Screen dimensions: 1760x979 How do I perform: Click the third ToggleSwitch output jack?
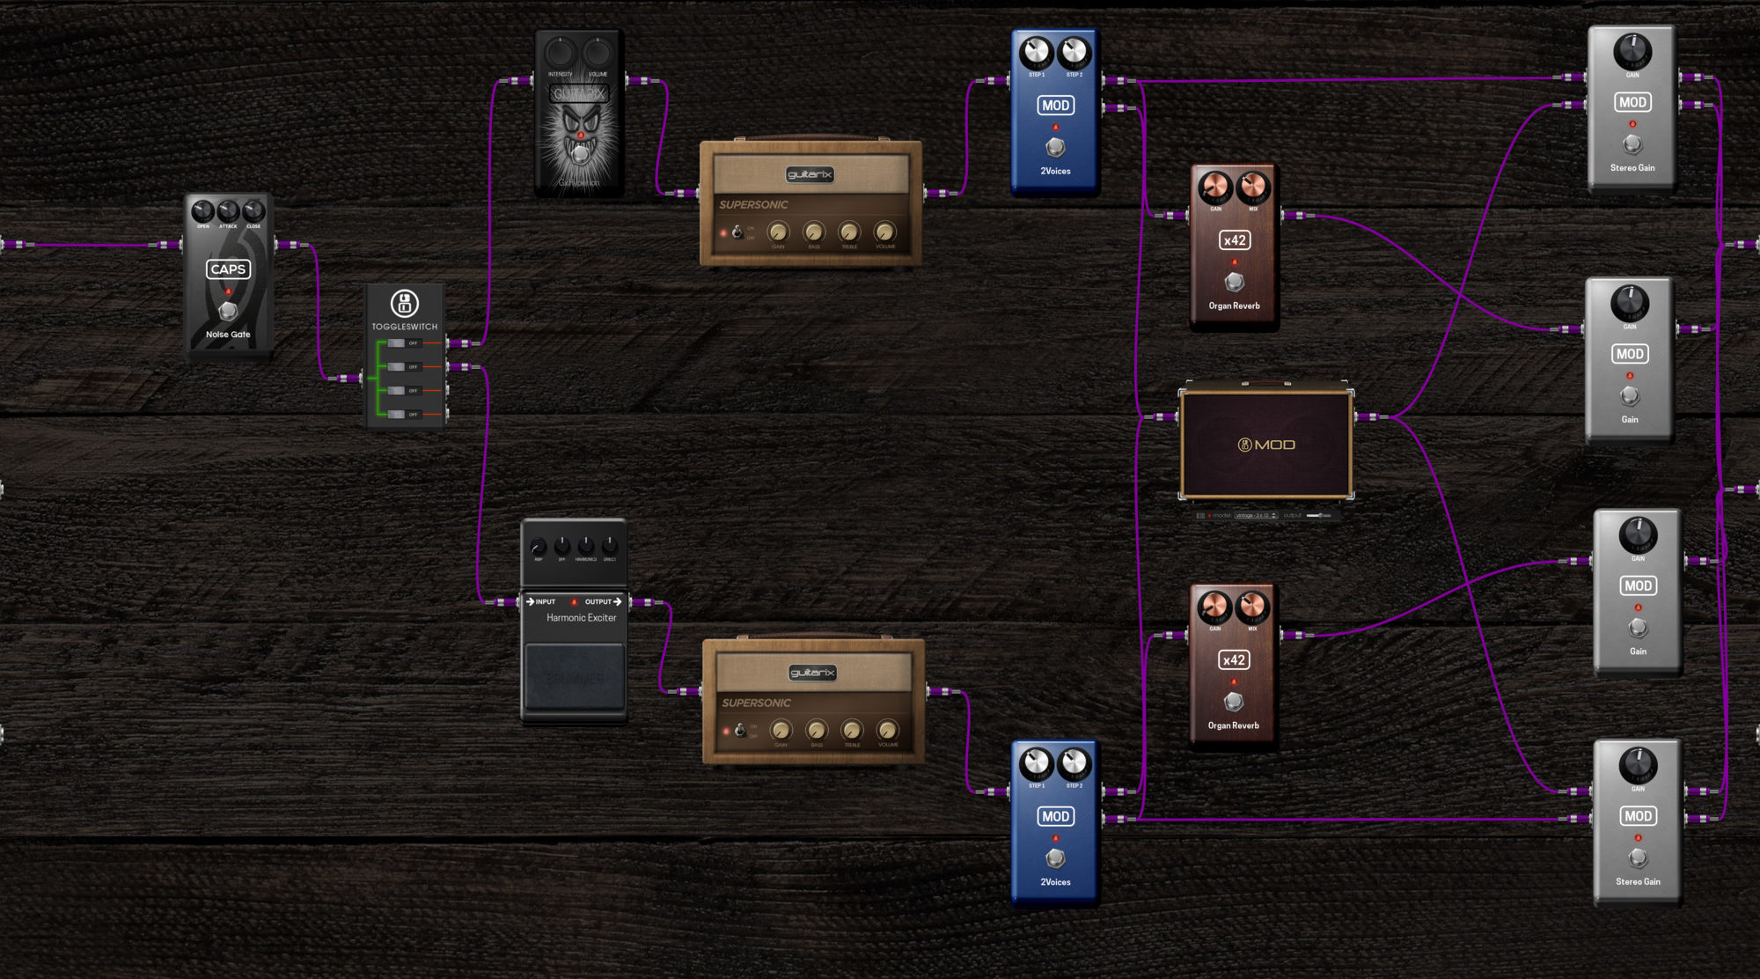tap(447, 390)
